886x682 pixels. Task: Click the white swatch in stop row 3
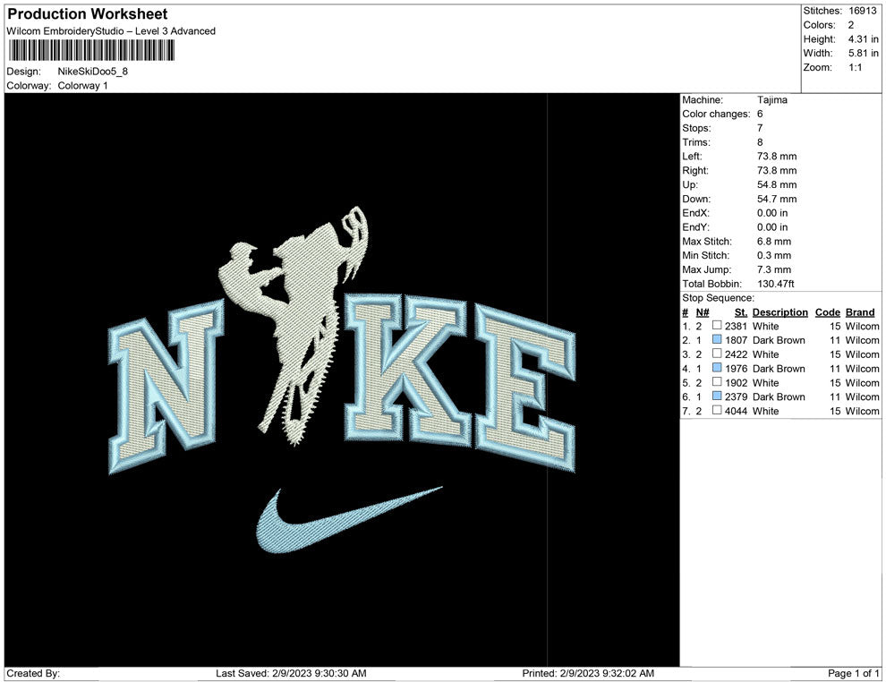[x=717, y=354]
